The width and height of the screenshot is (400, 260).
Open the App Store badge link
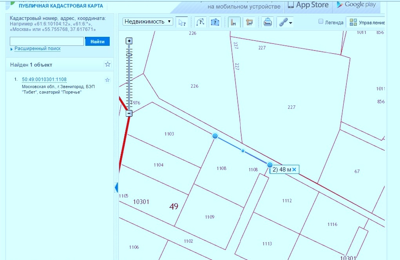coord(308,5)
